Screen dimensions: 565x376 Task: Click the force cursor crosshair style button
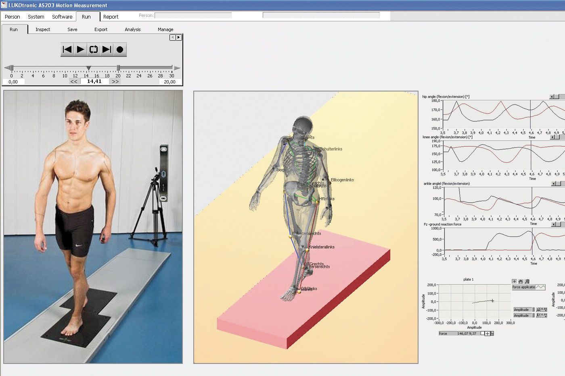coord(488,334)
